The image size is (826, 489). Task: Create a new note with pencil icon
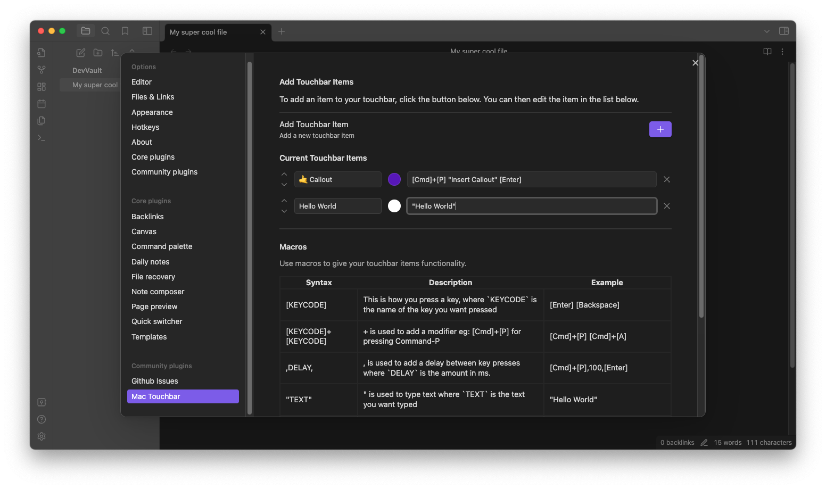coord(80,53)
